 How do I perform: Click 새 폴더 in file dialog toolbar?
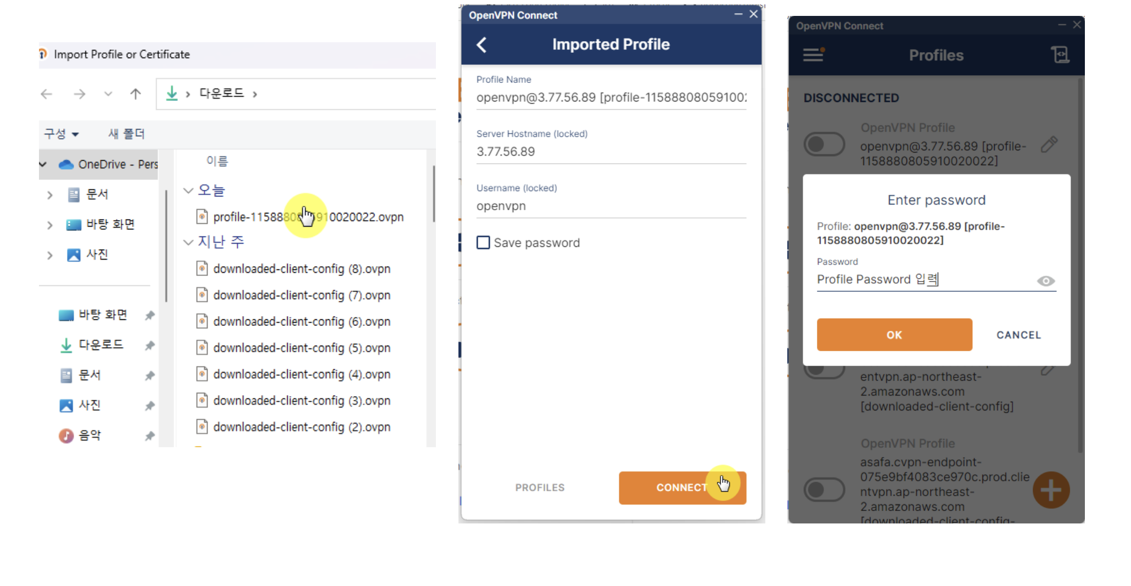coord(126,134)
